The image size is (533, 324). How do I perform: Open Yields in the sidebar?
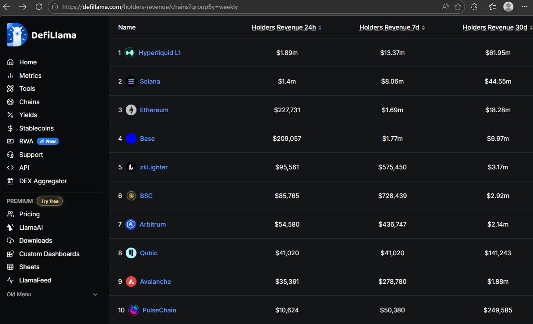click(28, 115)
